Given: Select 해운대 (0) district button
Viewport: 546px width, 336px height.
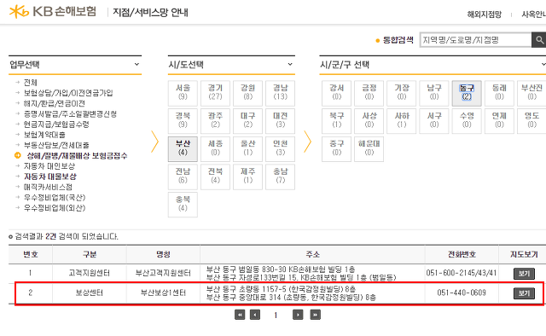Looking at the screenshot, I should point(369,149).
